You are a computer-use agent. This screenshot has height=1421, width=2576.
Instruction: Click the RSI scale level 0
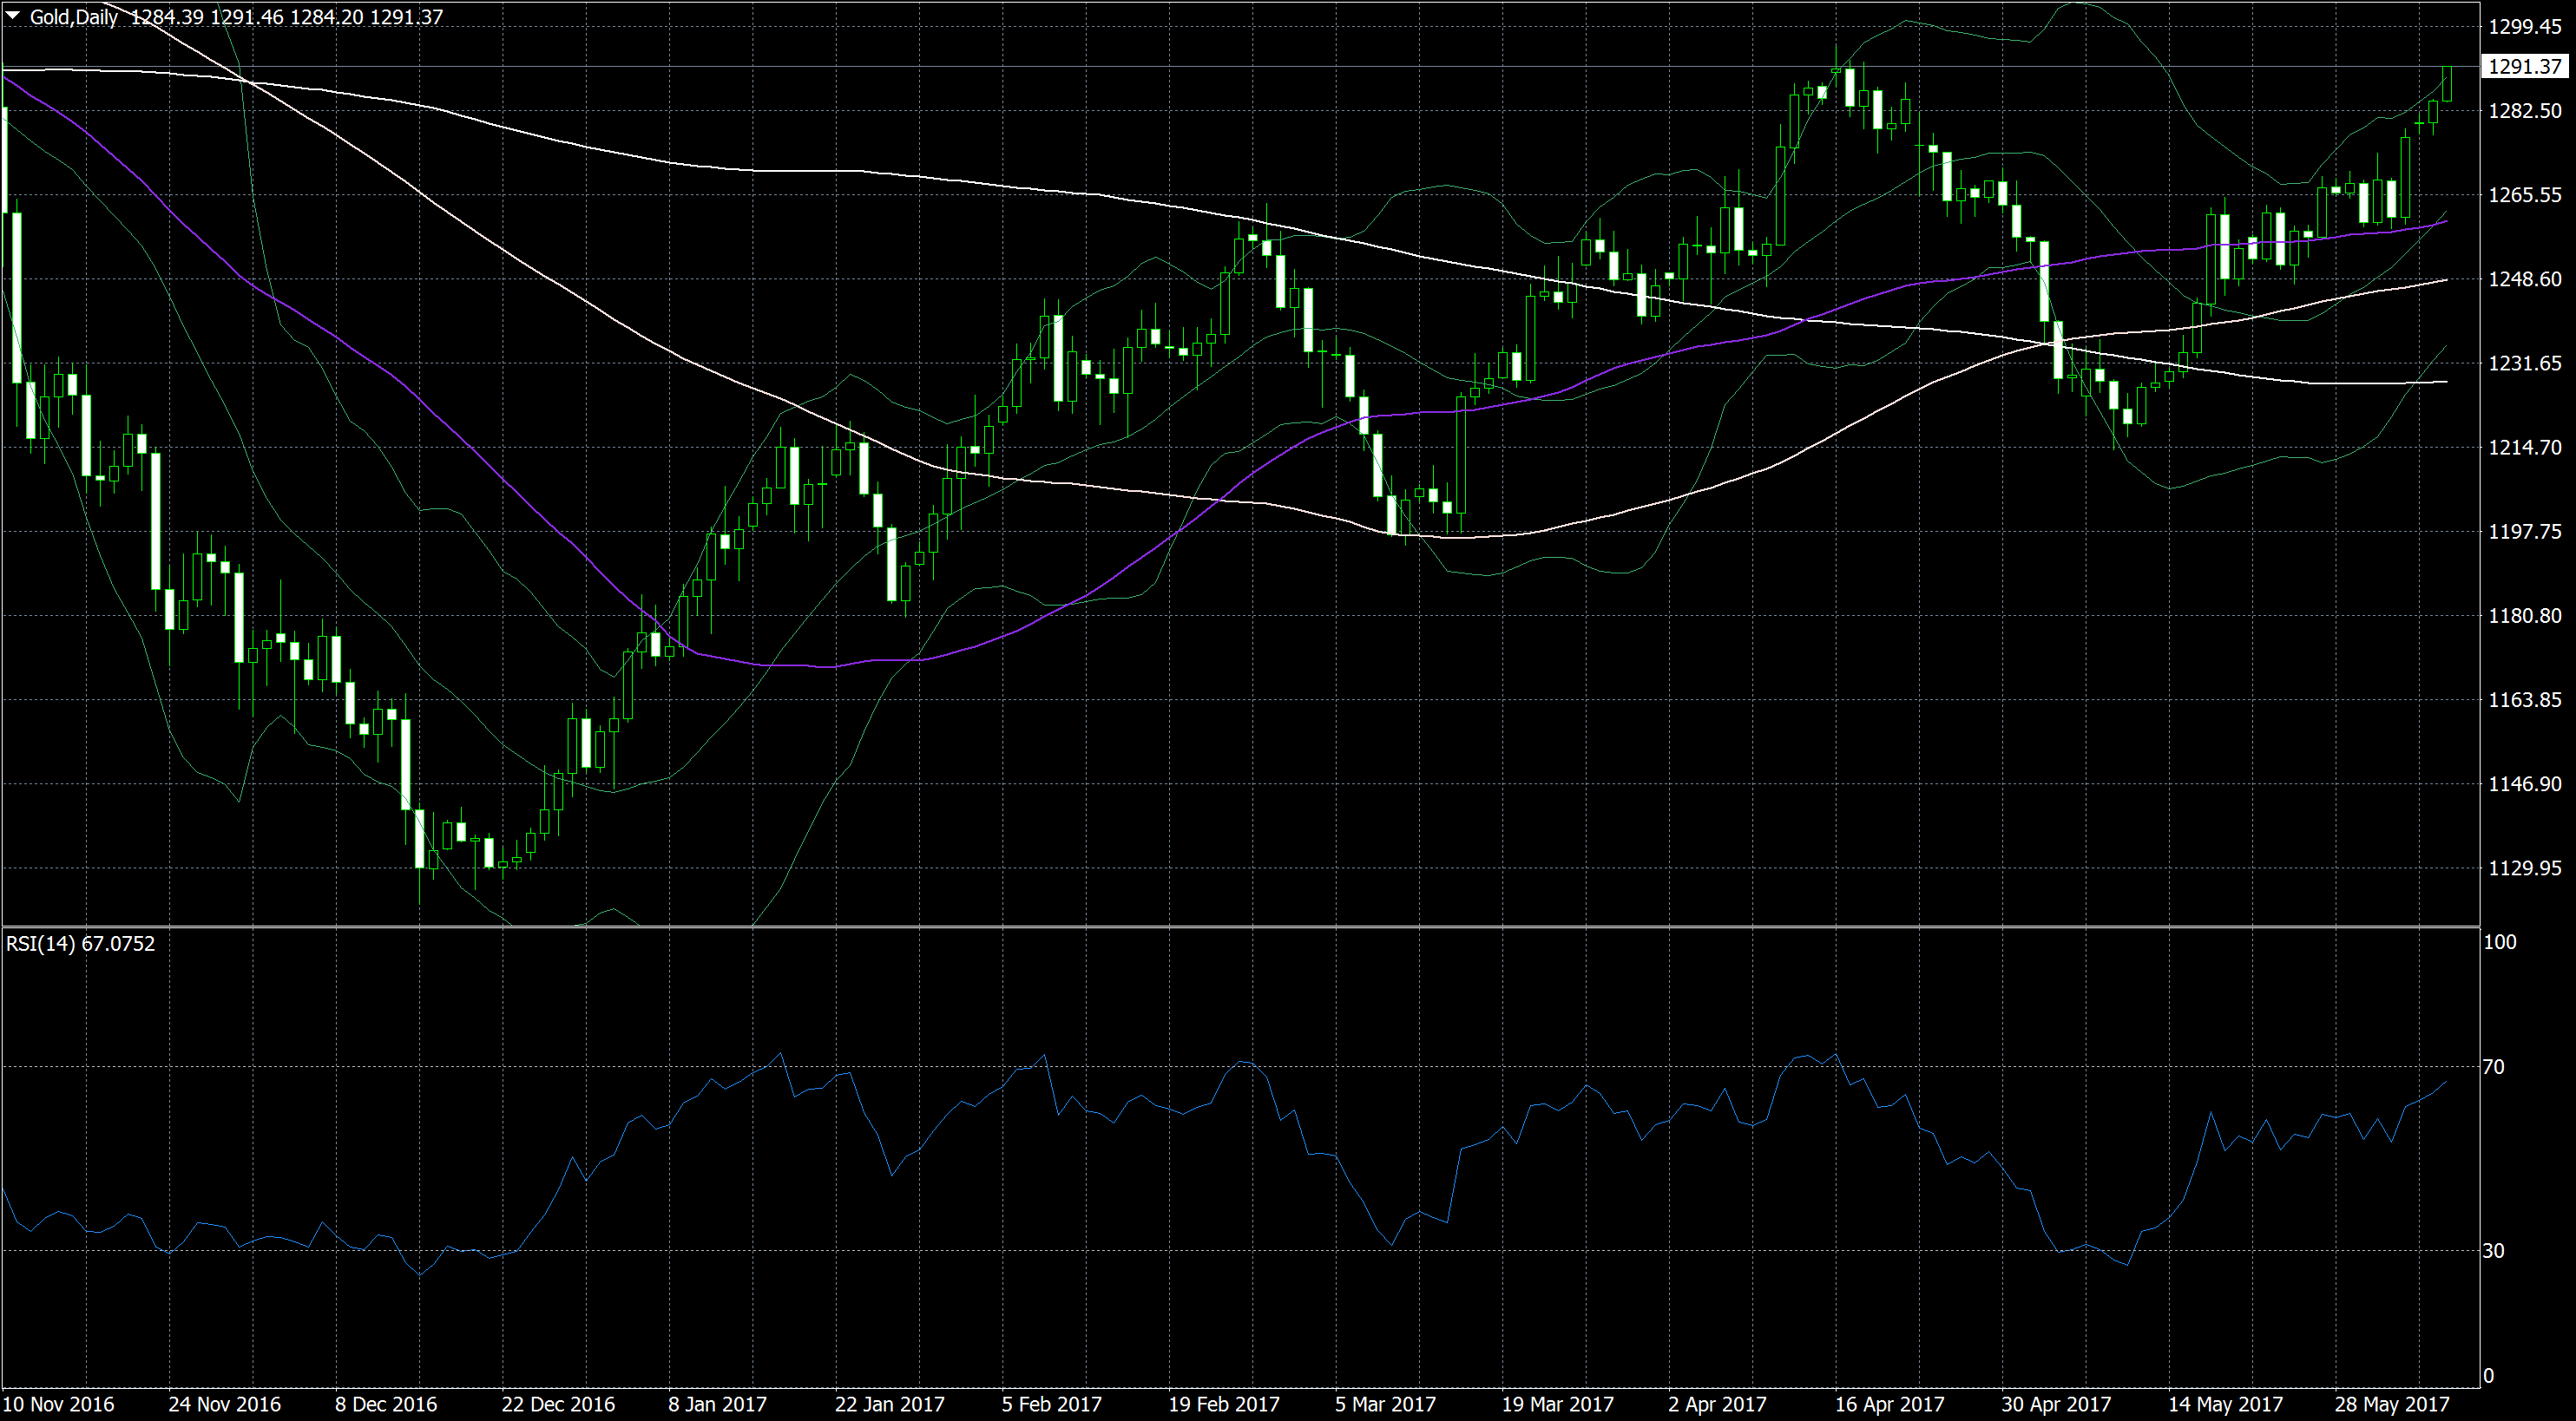point(2489,1376)
